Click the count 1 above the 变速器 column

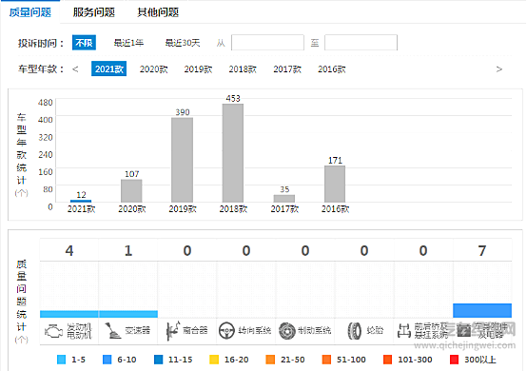128,251
